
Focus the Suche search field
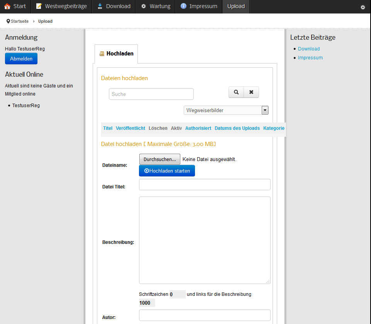151,94
